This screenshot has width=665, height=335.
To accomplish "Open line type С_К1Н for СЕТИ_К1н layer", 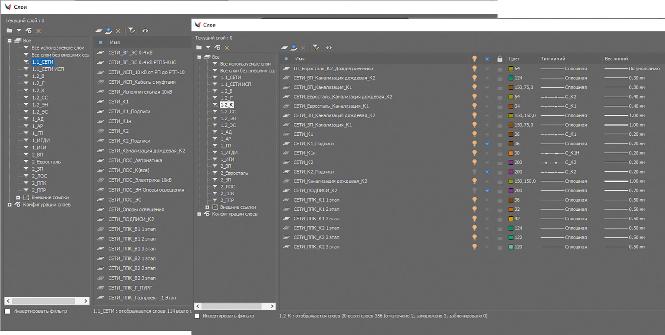I will 560,153.
